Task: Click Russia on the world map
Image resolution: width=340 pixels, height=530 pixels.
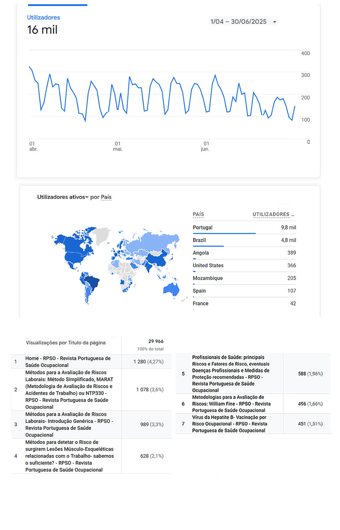Action: [153, 240]
